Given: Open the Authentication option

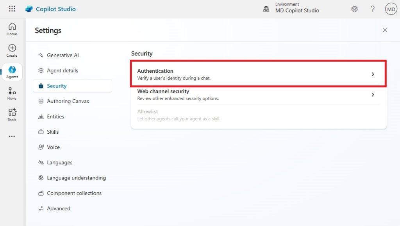Looking at the screenshot, I should pos(259,74).
